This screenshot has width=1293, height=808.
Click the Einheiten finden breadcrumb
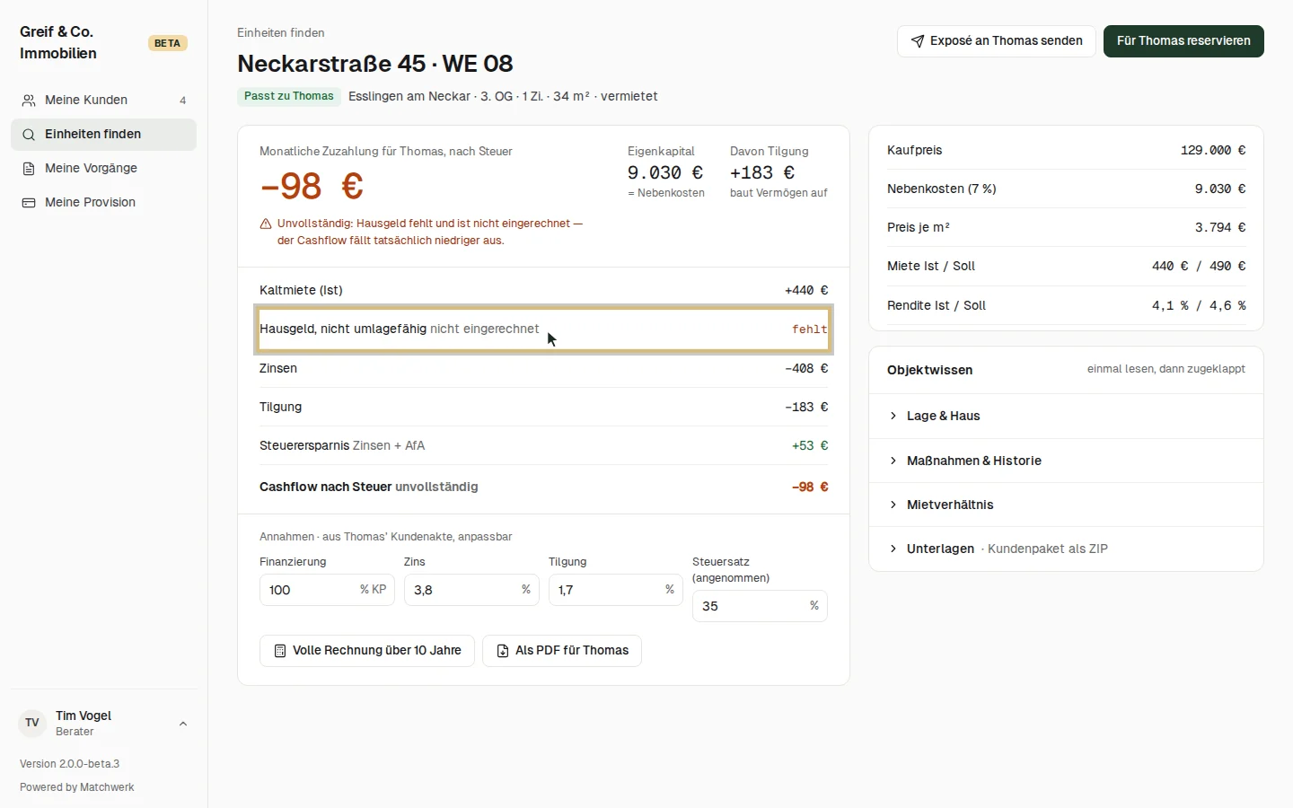tap(281, 32)
